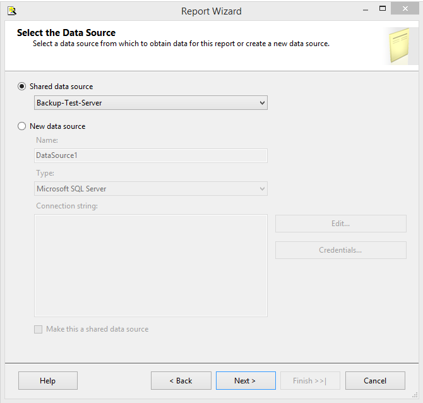The width and height of the screenshot is (423, 403).
Task: Close the Report Wizard dialog
Action: pos(407,9)
